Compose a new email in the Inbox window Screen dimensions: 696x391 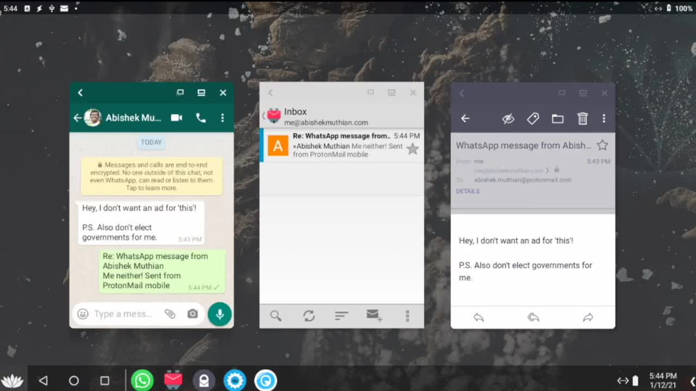[x=374, y=316]
